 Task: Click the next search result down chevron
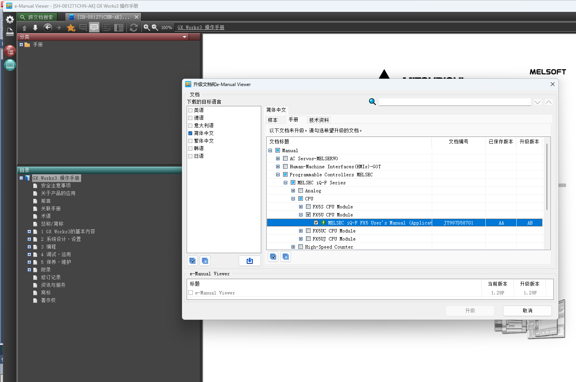[537, 102]
